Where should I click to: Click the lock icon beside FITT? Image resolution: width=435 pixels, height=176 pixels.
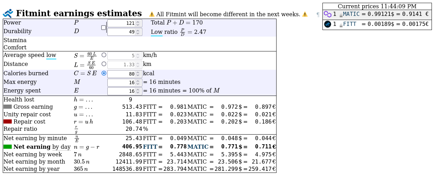coord(341,25)
